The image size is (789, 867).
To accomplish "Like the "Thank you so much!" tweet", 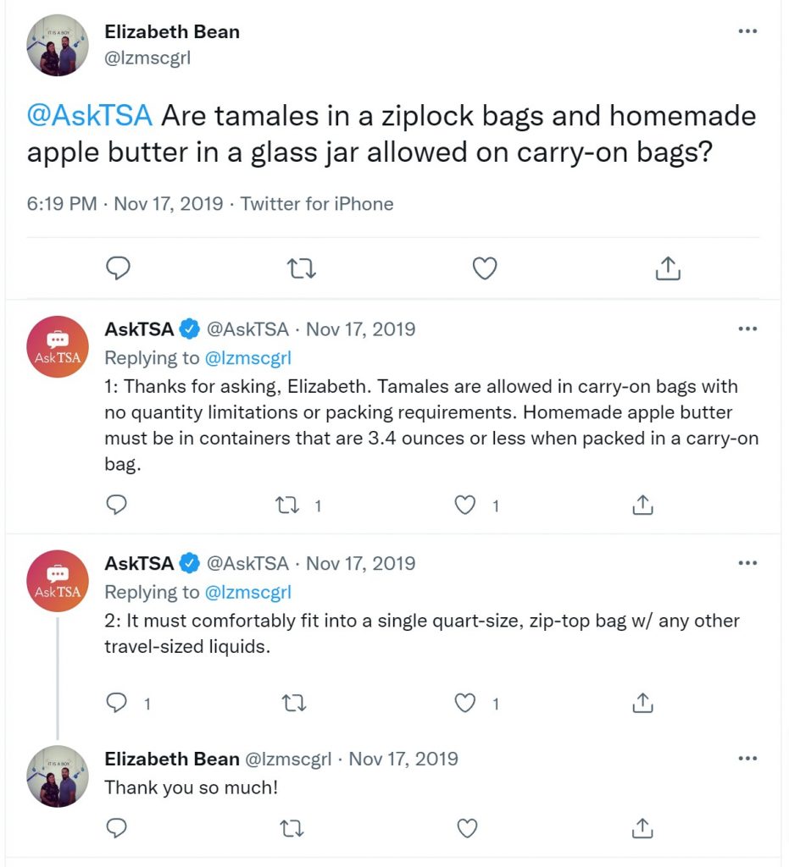I will tap(467, 828).
